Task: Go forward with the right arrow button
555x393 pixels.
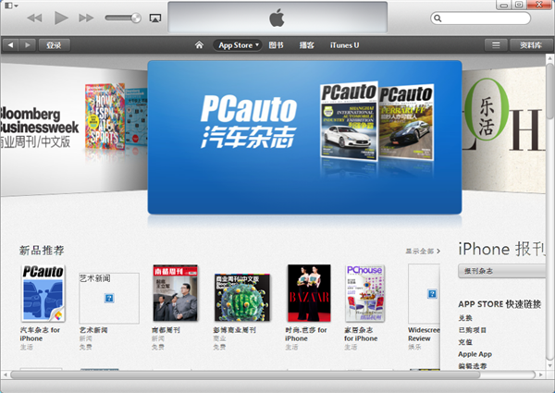Action: 27,45
